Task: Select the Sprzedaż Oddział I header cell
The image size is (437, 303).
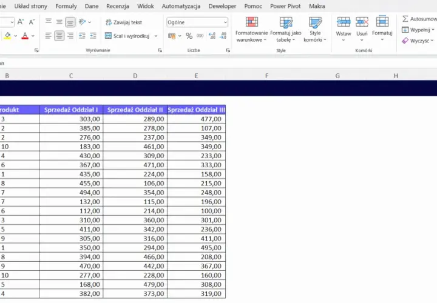Action: click(x=71, y=110)
